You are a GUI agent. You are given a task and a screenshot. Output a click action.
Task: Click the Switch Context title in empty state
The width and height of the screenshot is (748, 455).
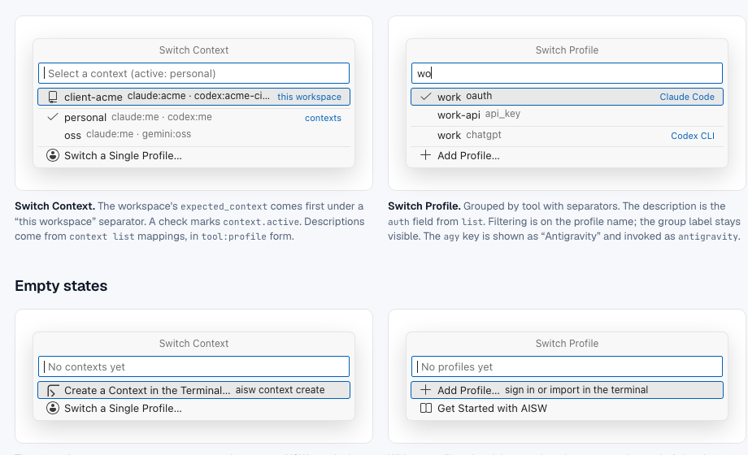point(194,344)
